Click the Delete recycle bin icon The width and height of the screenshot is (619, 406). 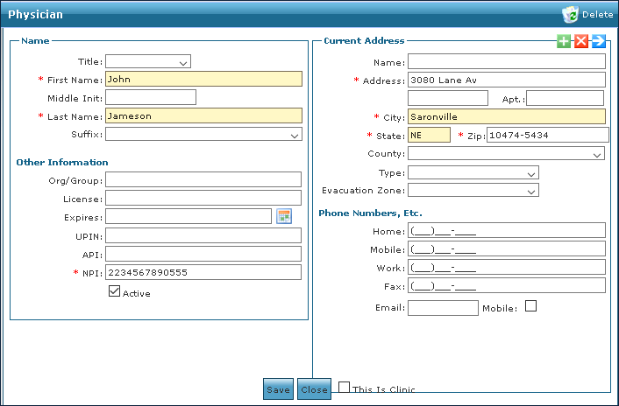coord(570,14)
